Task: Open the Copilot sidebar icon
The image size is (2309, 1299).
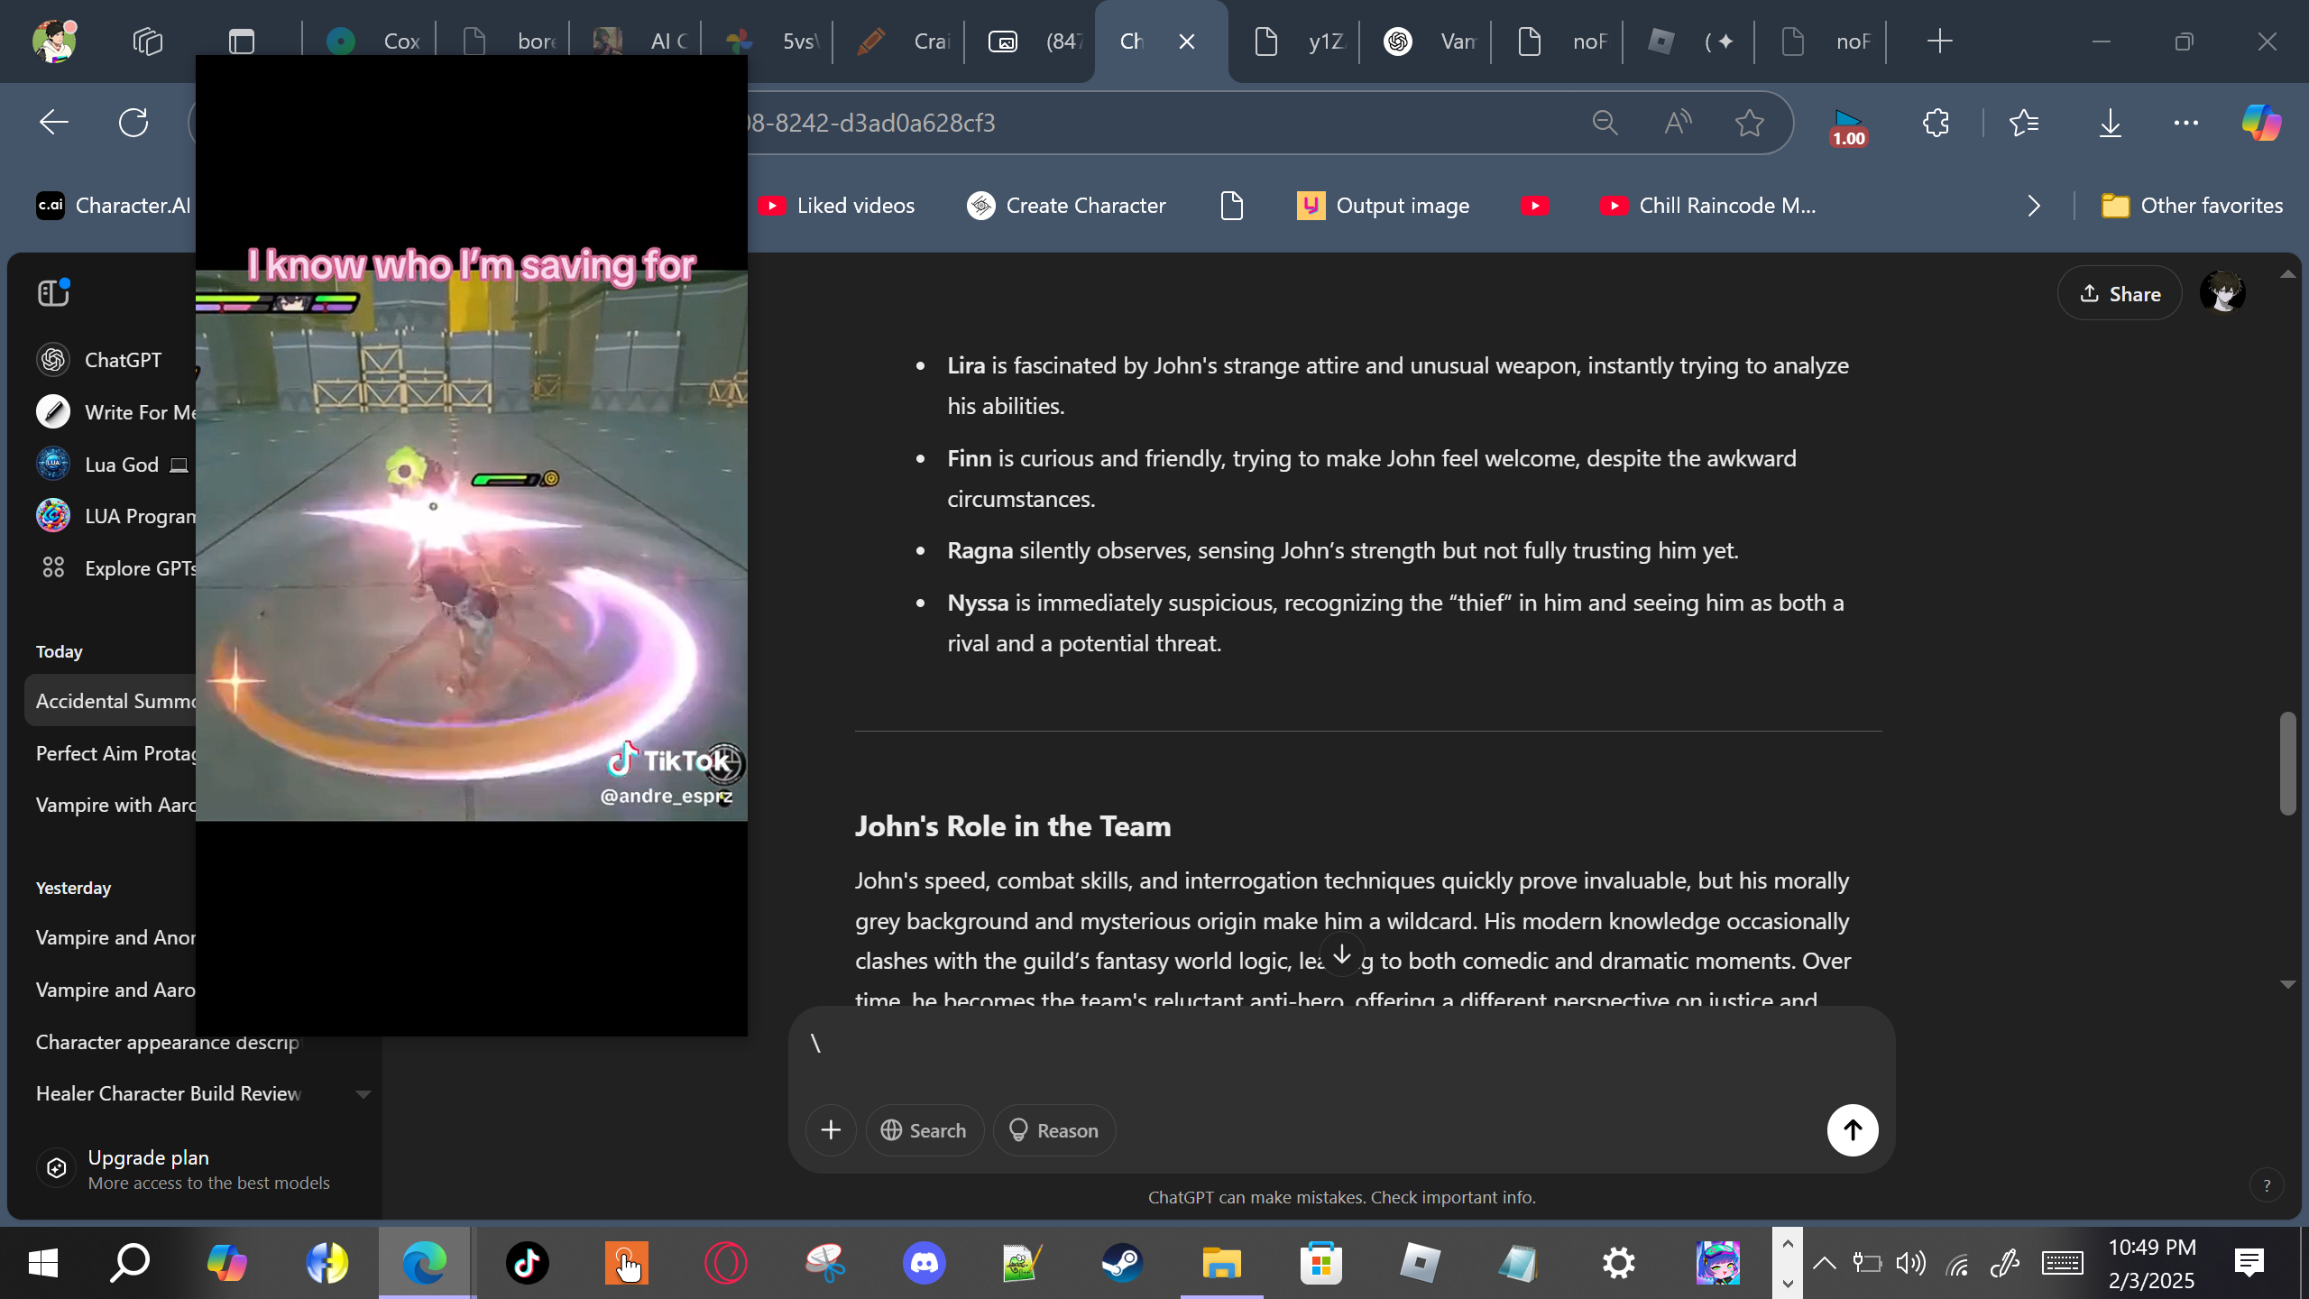Action: point(2261,123)
